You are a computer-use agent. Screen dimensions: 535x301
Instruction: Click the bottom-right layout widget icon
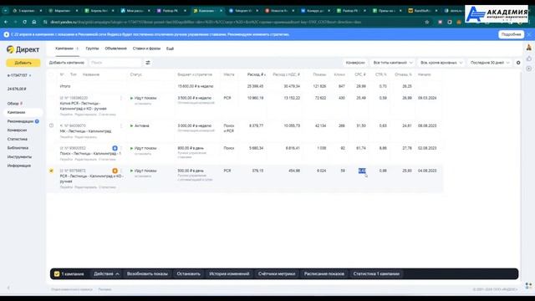coord(528,285)
